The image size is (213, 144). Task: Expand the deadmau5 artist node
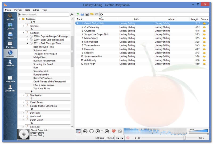tap(23, 116)
